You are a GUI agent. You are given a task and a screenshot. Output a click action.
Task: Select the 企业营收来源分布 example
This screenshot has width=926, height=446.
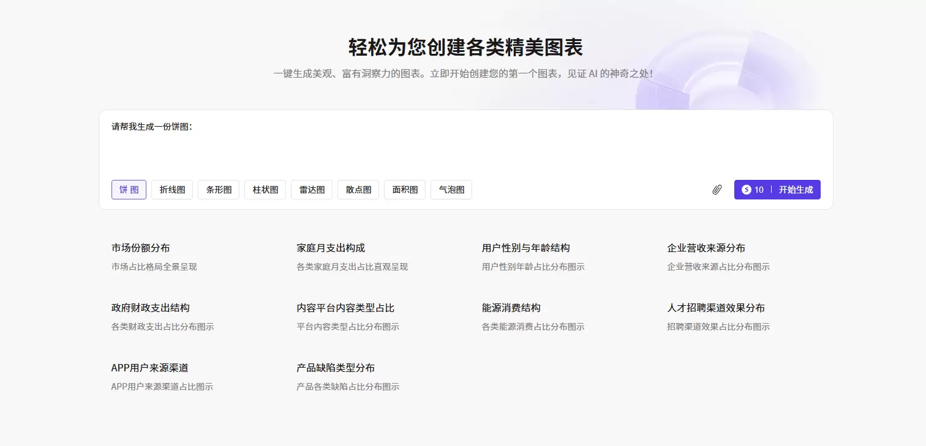[718, 257]
